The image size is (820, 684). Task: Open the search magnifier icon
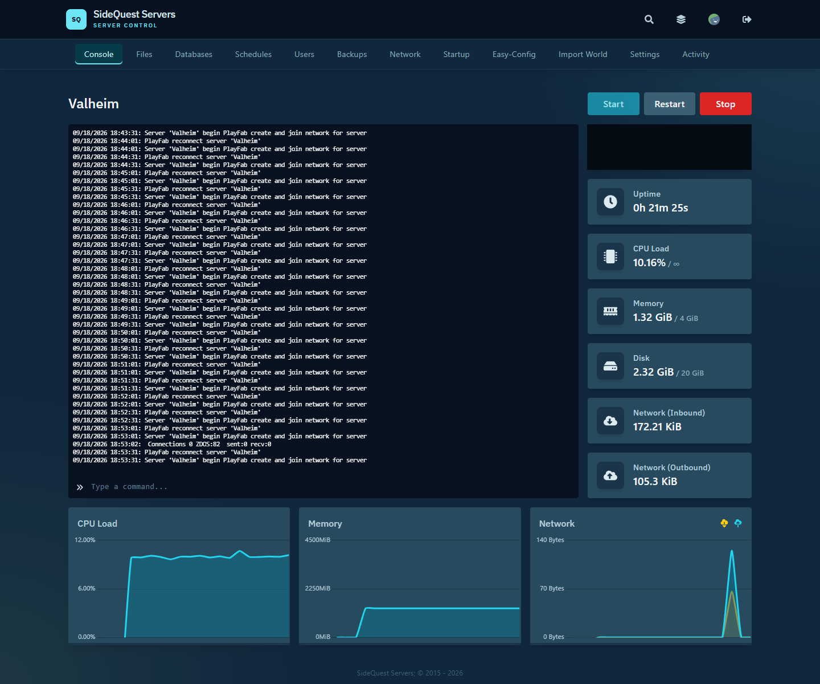(x=649, y=19)
